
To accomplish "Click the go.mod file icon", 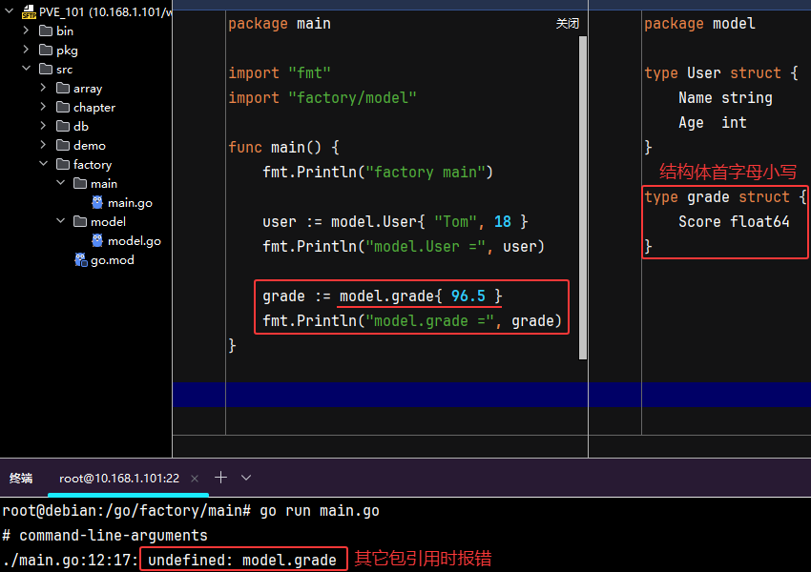I will click(x=81, y=260).
